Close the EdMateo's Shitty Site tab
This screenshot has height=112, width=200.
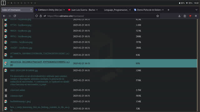coord(64,10)
